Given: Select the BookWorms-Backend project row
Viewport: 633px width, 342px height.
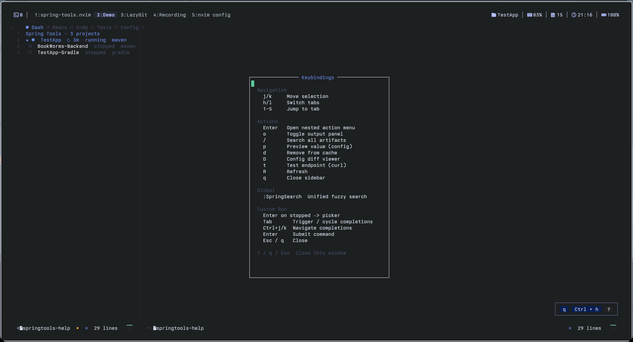Looking at the screenshot, I should coord(82,46).
